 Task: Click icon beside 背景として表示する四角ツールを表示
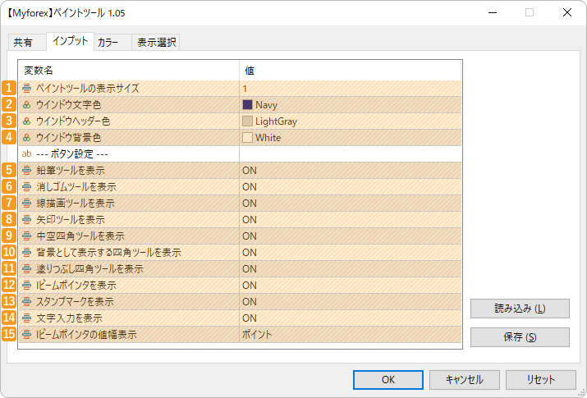26,253
